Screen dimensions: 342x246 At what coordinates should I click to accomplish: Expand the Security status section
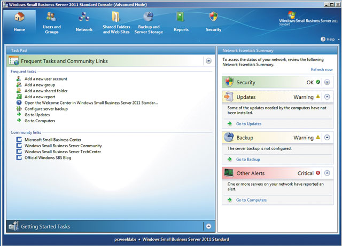[327, 82]
